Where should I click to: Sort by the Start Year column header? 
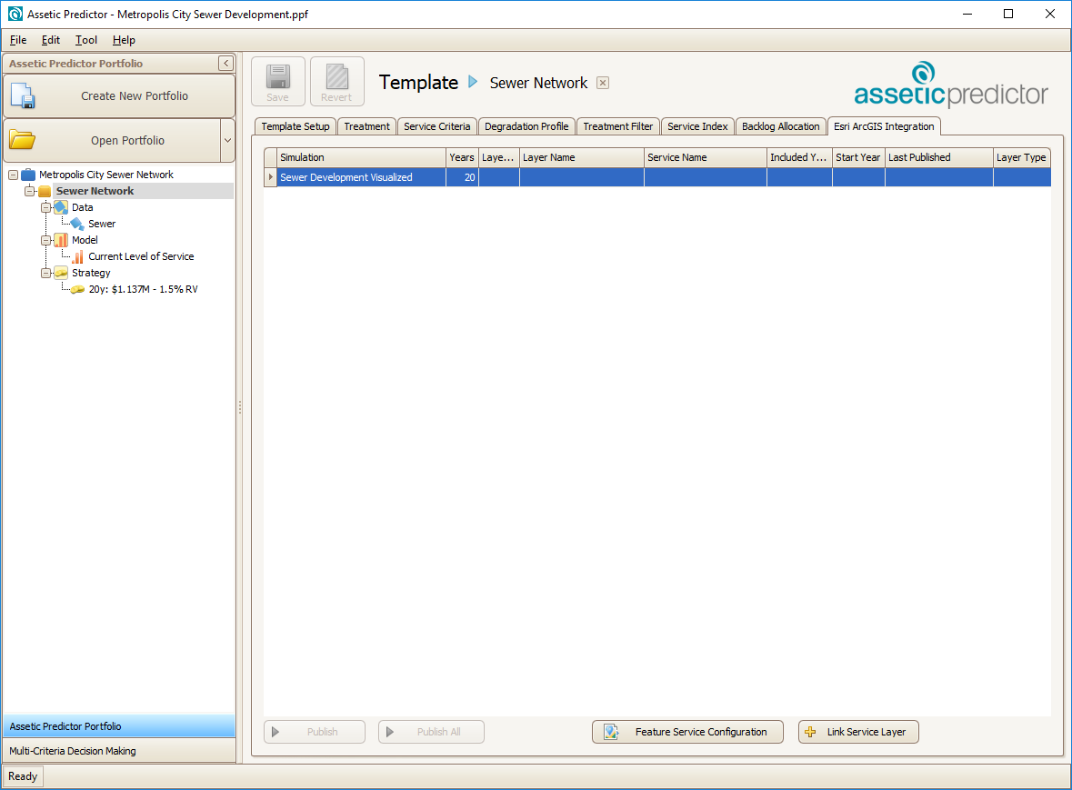(x=858, y=158)
